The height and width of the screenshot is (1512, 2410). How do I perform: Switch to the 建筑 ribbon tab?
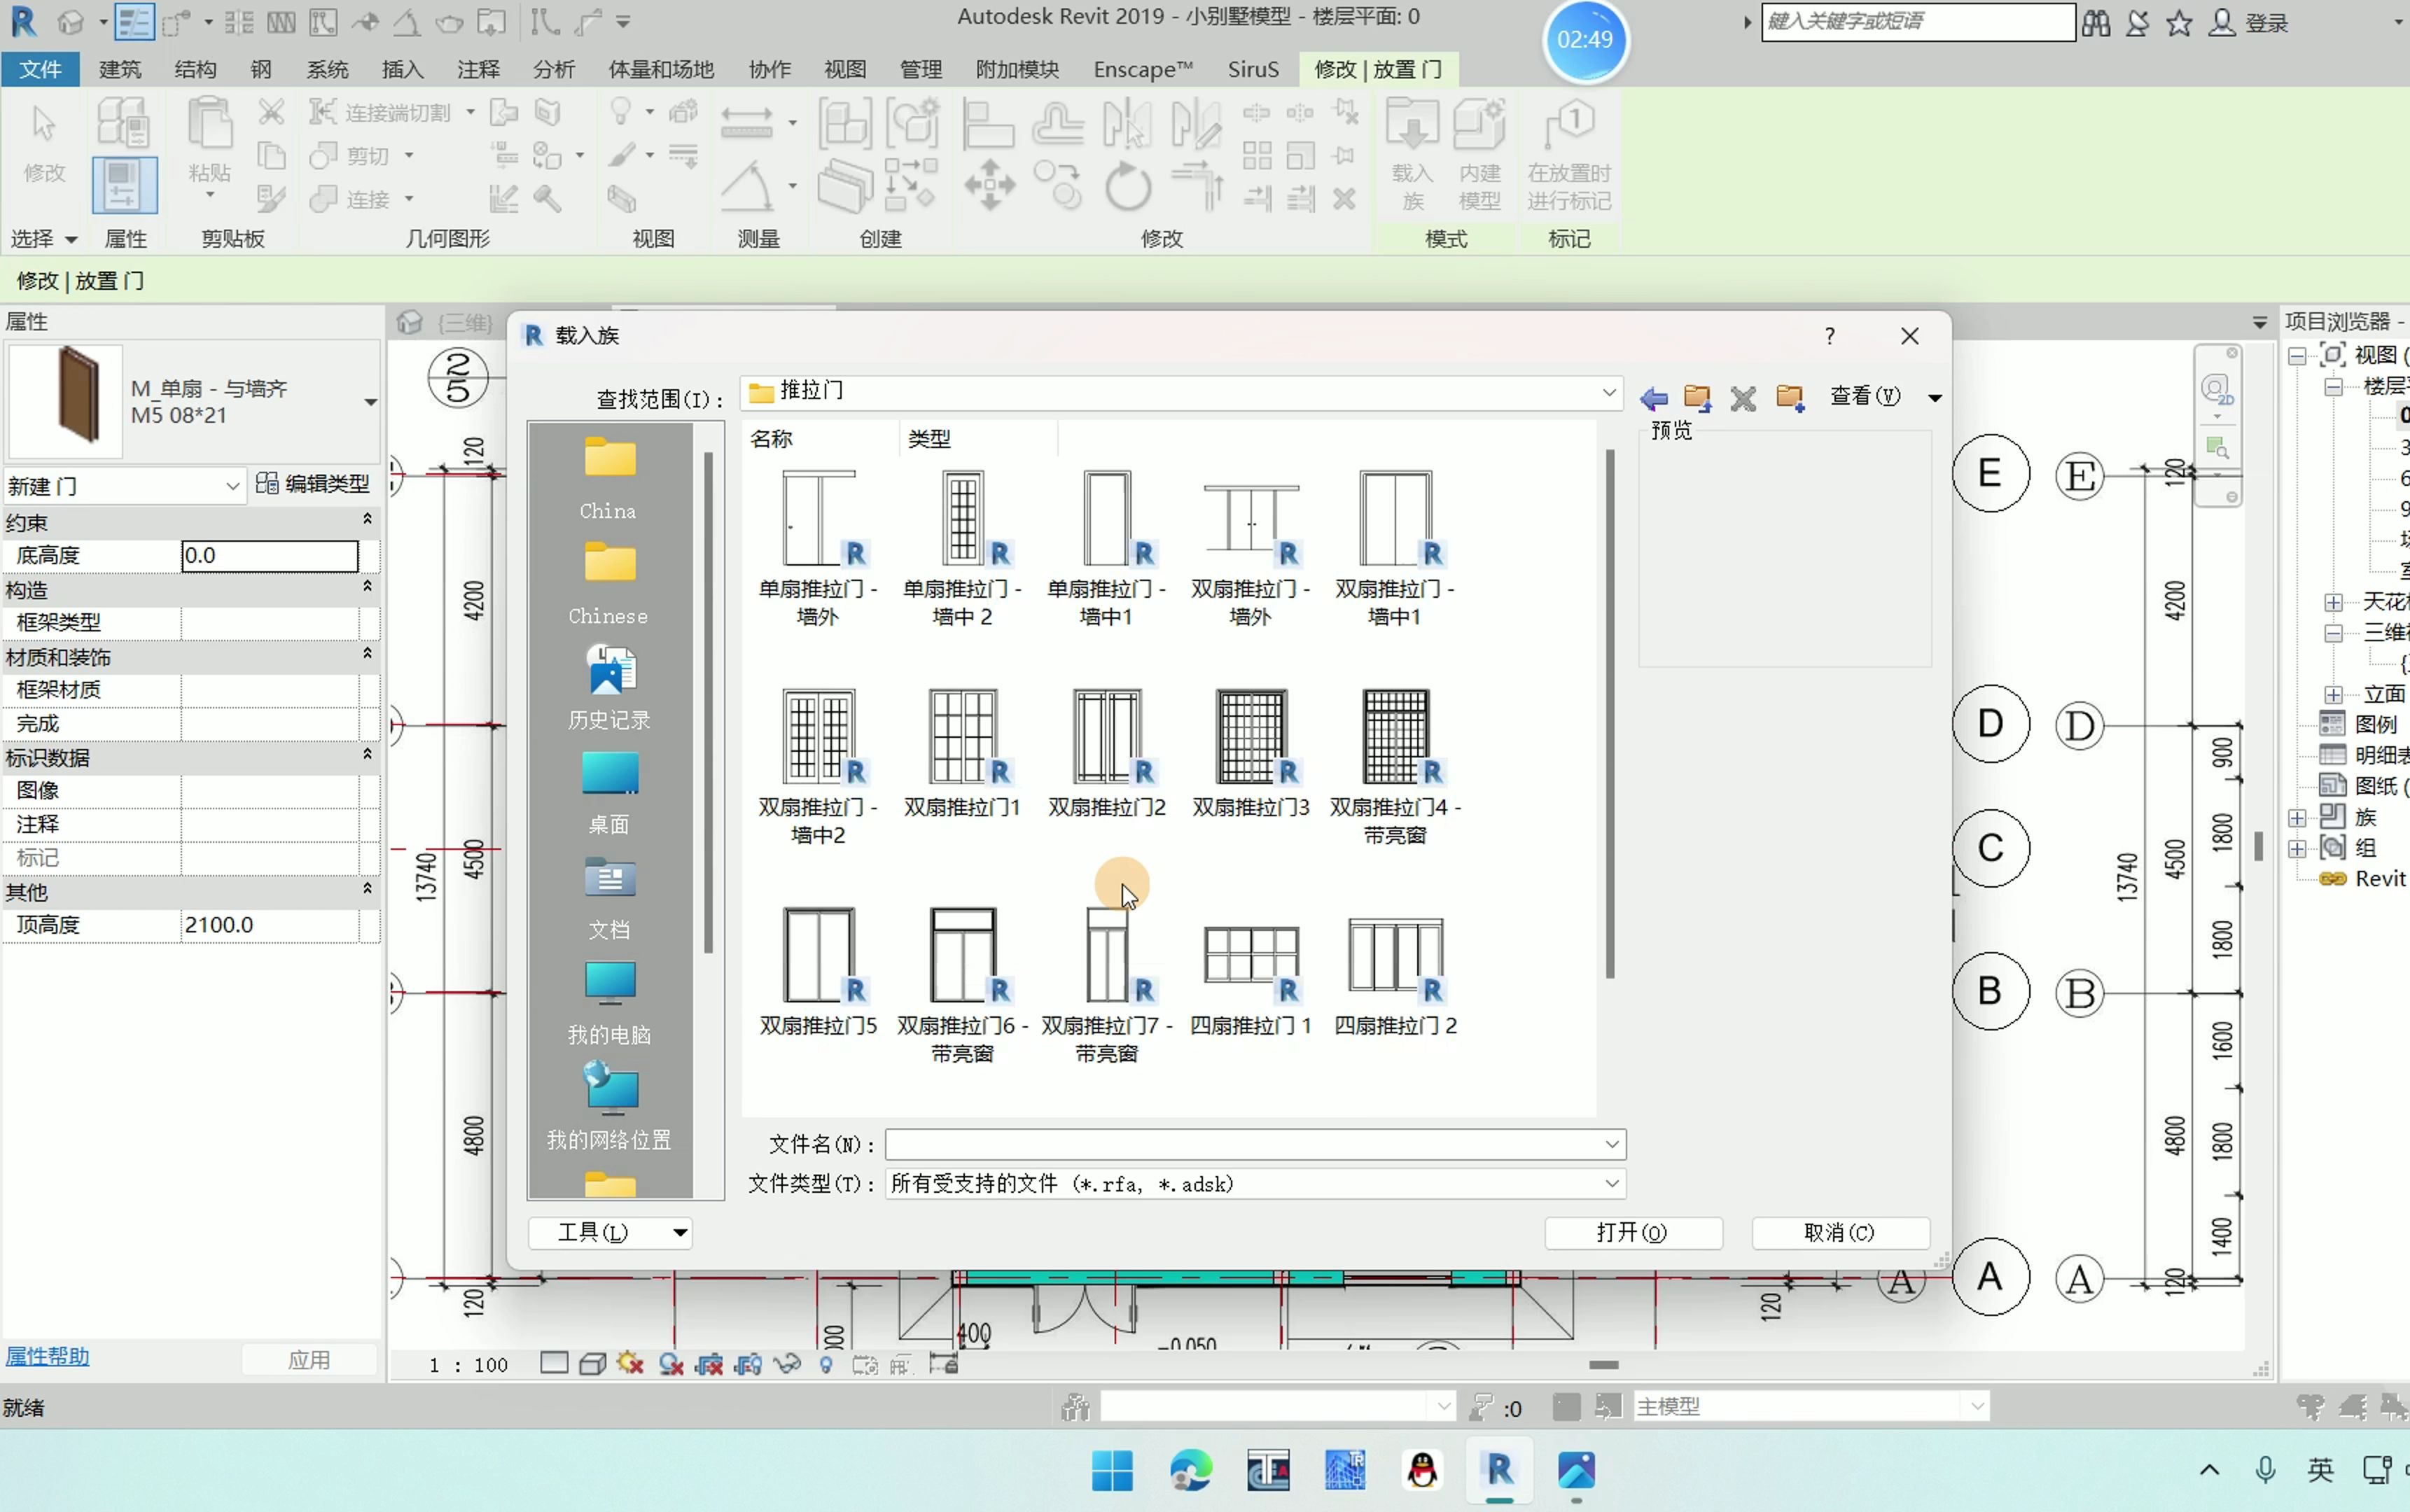point(120,69)
